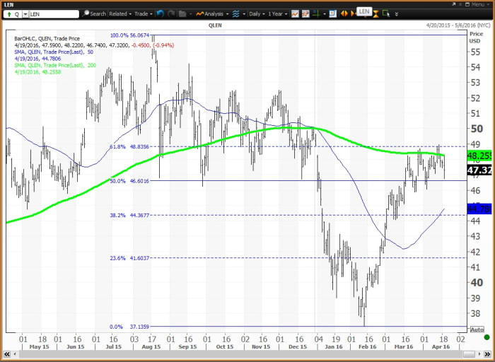Click the Search button in toolbar

tap(94, 13)
